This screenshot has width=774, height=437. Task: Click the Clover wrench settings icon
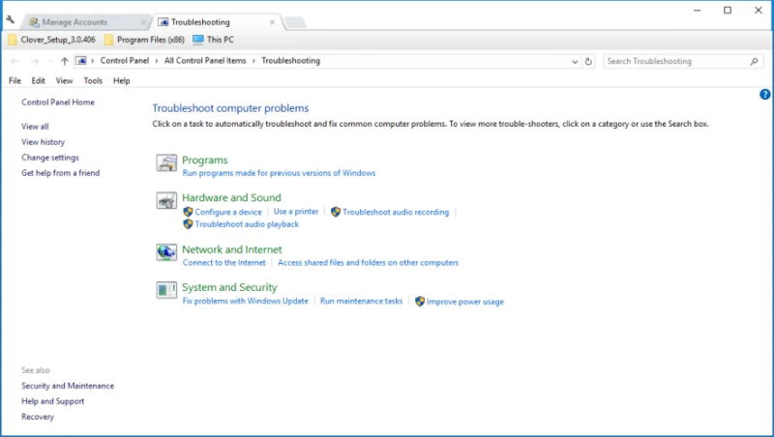point(11,19)
